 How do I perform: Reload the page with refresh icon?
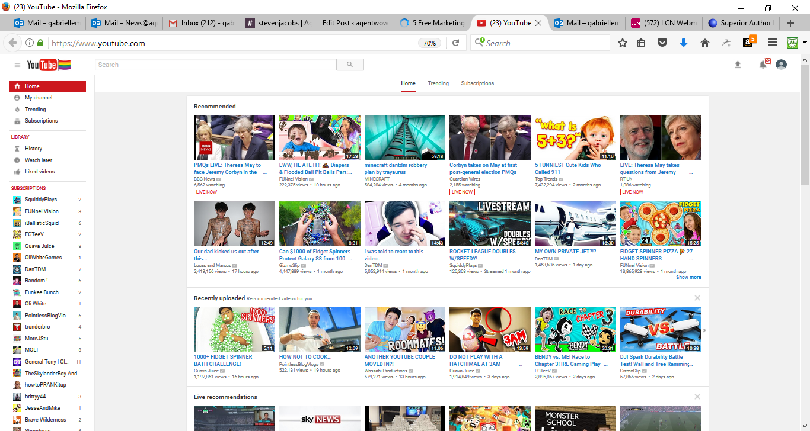coord(455,43)
